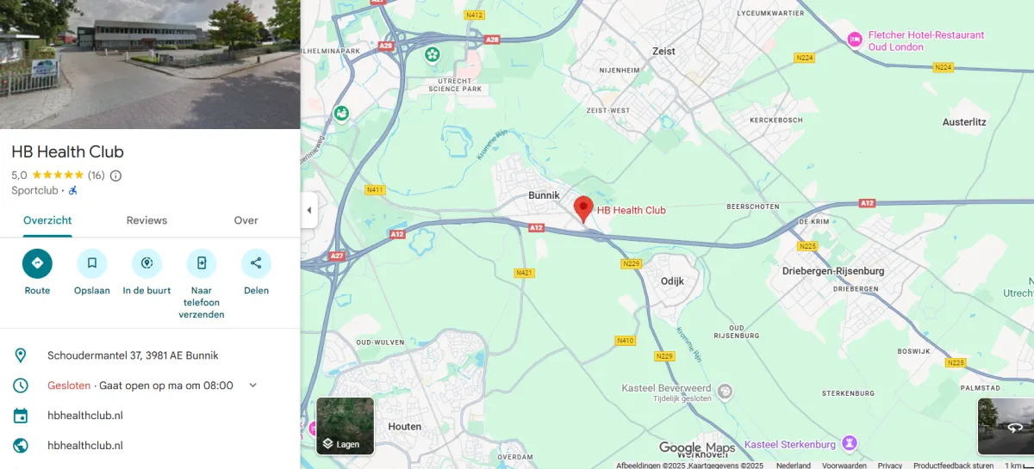Click Schoudermantel 37 address row
The height and width of the screenshot is (469, 1034).
coord(150,355)
